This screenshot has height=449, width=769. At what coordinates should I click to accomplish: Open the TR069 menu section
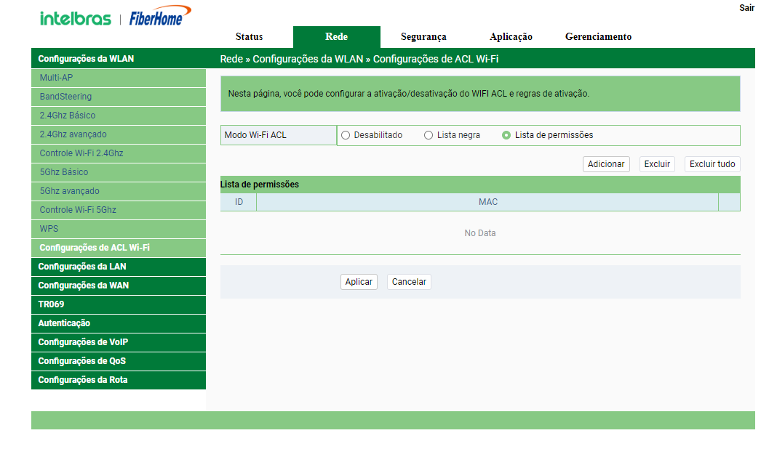[119, 304]
